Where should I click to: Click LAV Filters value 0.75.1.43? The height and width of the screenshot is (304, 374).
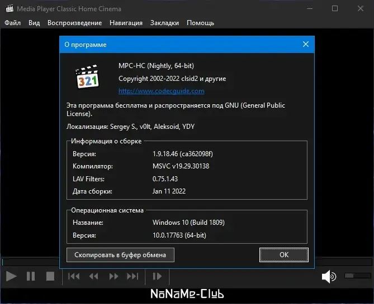tap(165, 179)
